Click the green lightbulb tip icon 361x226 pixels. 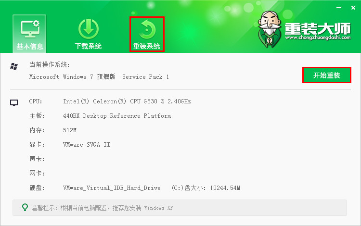pos(25,207)
